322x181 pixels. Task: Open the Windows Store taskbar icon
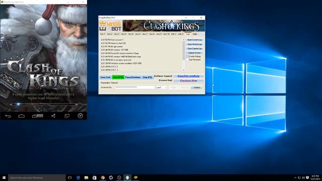pos(95,177)
